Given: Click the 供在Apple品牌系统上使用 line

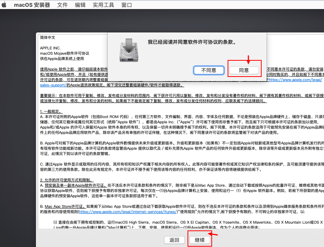Looking at the screenshot, I should point(62,58).
